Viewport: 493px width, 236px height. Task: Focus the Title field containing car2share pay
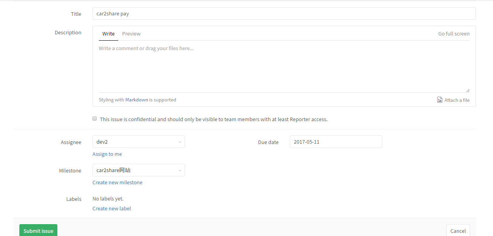[284, 13]
